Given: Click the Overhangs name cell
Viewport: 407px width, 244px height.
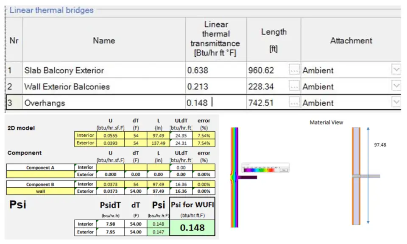Looking at the screenshot, I should click(104, 103).
